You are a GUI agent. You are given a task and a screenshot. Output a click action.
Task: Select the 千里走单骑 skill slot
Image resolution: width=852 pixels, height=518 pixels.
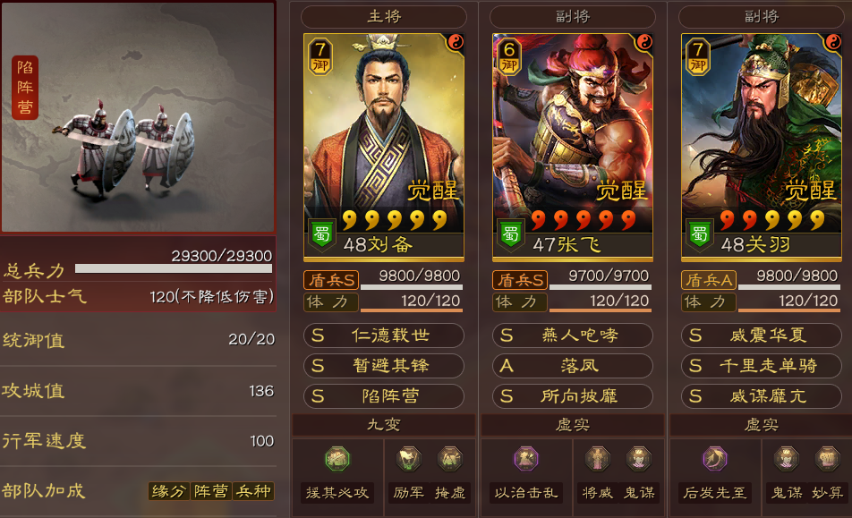point(762,365)
